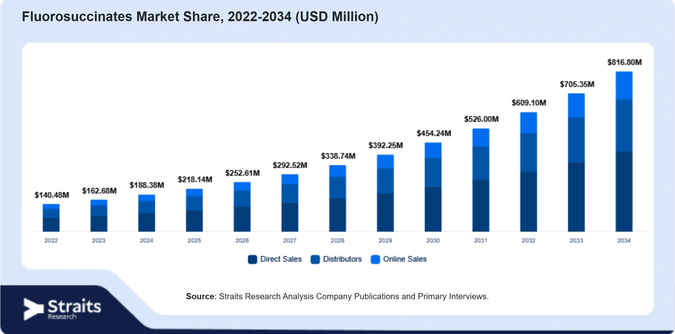Click the $454.24M value label

tap(434, 133)
